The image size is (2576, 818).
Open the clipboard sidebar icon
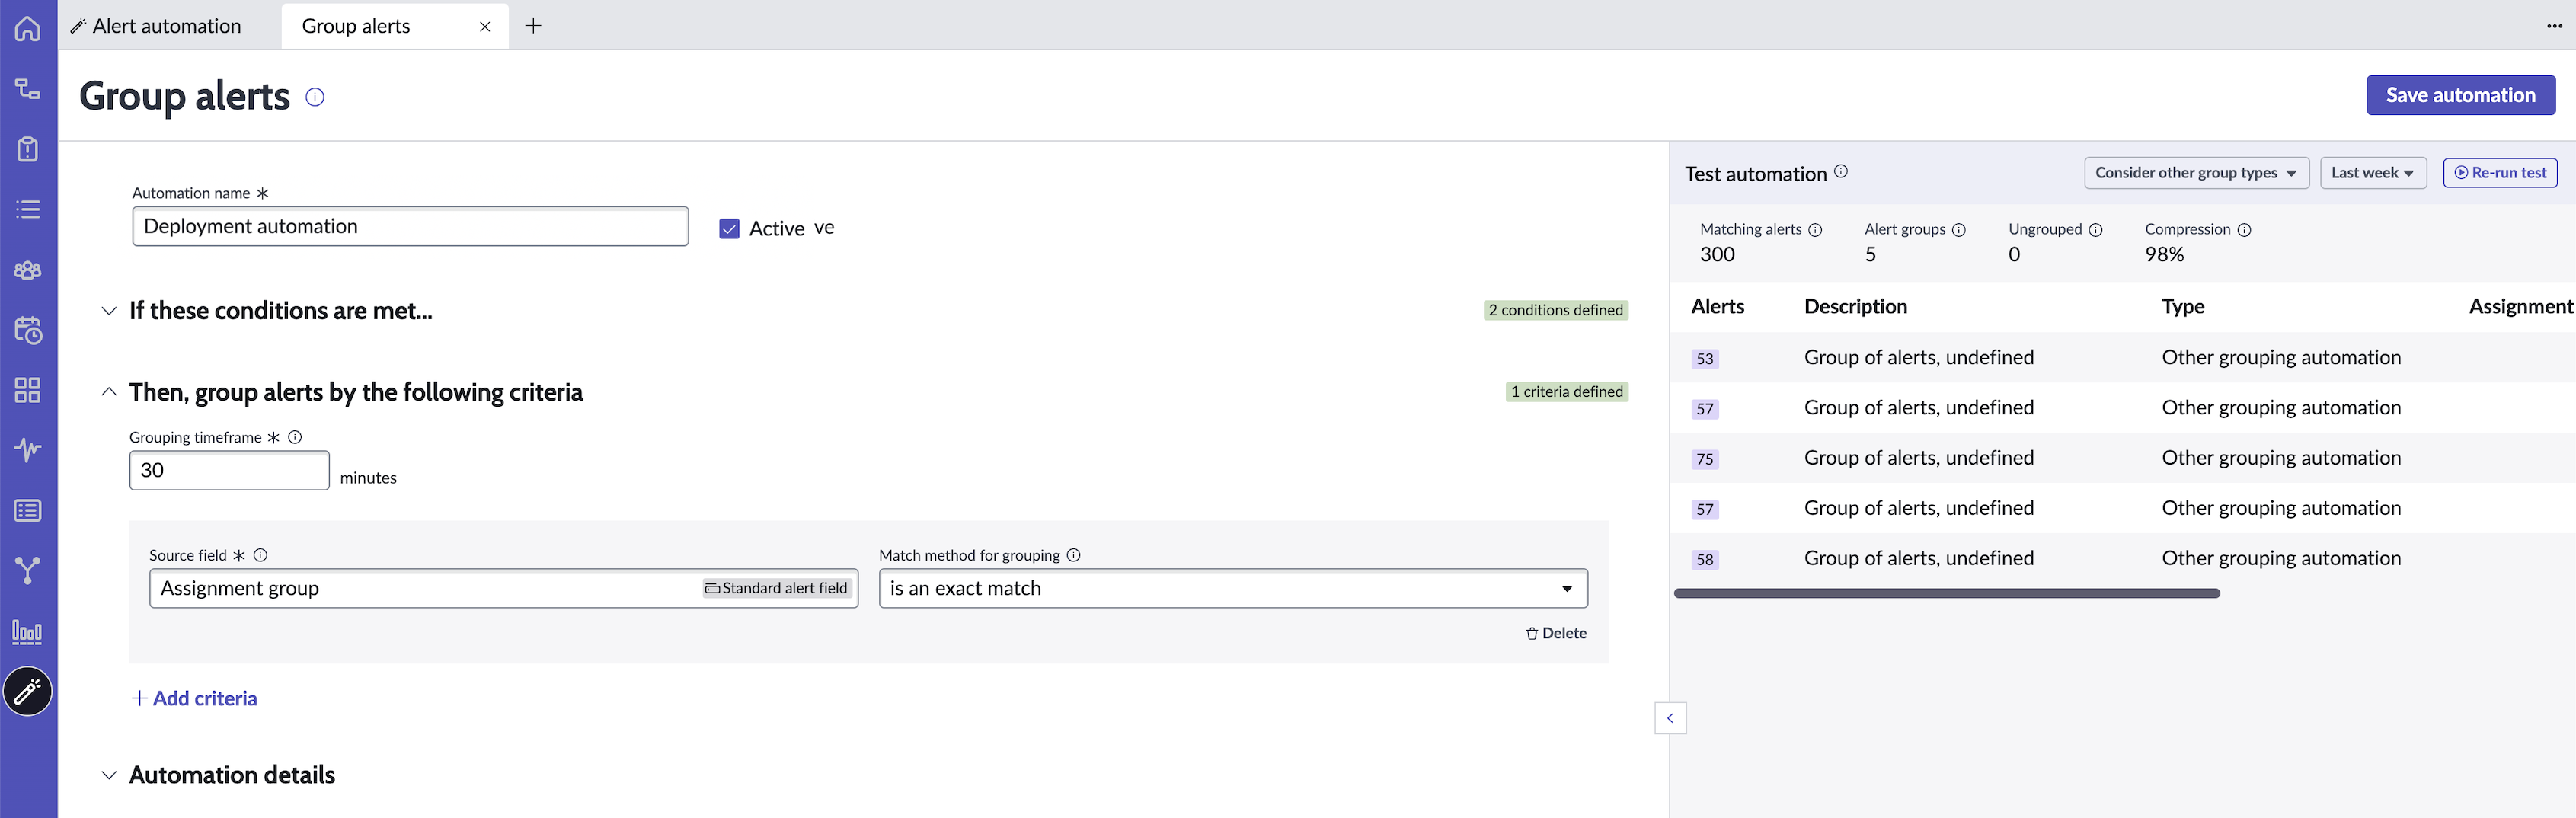pyautogui.click(x=28, y=149)
